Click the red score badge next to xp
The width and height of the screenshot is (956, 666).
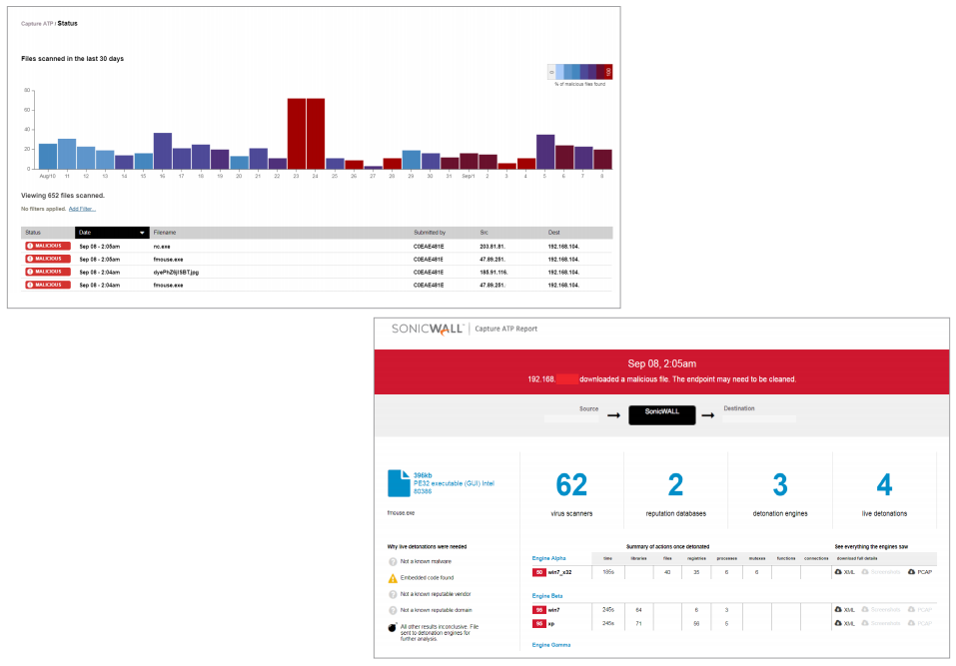point(539,623)
